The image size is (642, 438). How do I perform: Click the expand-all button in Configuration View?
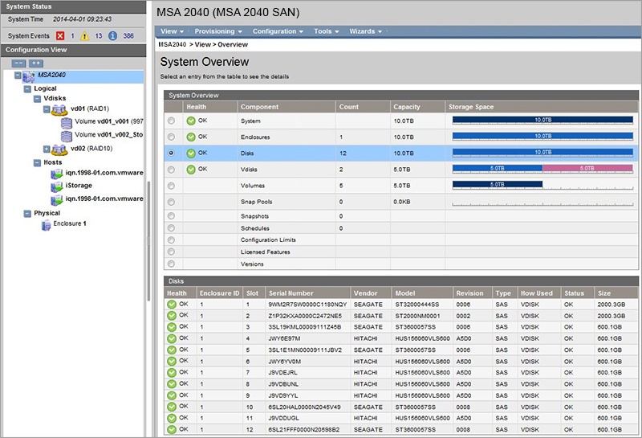click(36, 62)
